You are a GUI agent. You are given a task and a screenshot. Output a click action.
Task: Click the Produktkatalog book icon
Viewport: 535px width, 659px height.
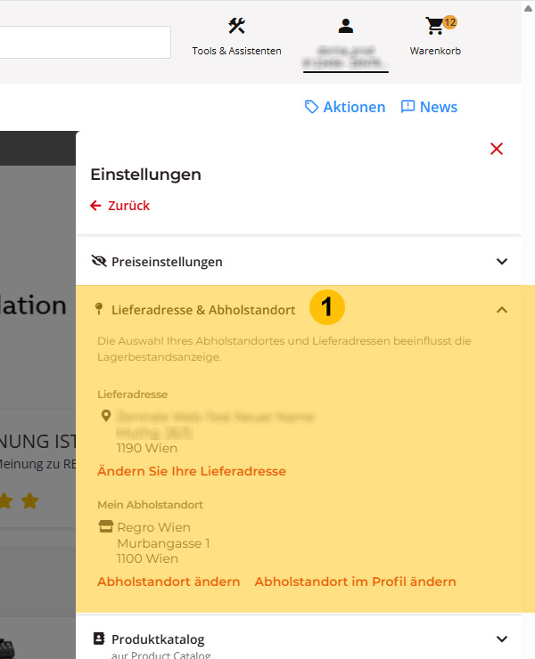pyautogui.click(x=99, y=639)
